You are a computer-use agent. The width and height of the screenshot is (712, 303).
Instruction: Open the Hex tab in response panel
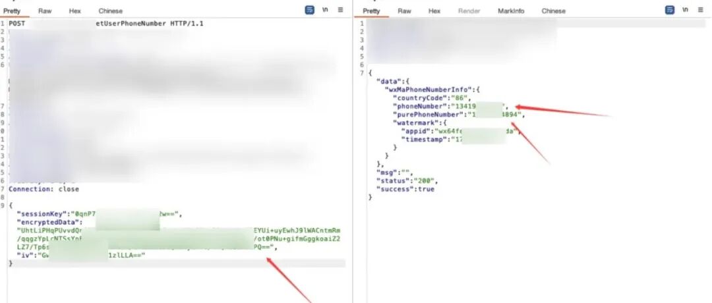434,11
